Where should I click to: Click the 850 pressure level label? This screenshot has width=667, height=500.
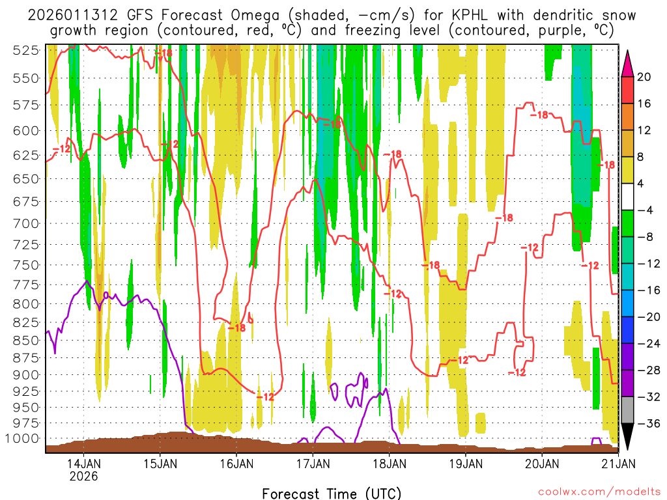pos(26,340)
